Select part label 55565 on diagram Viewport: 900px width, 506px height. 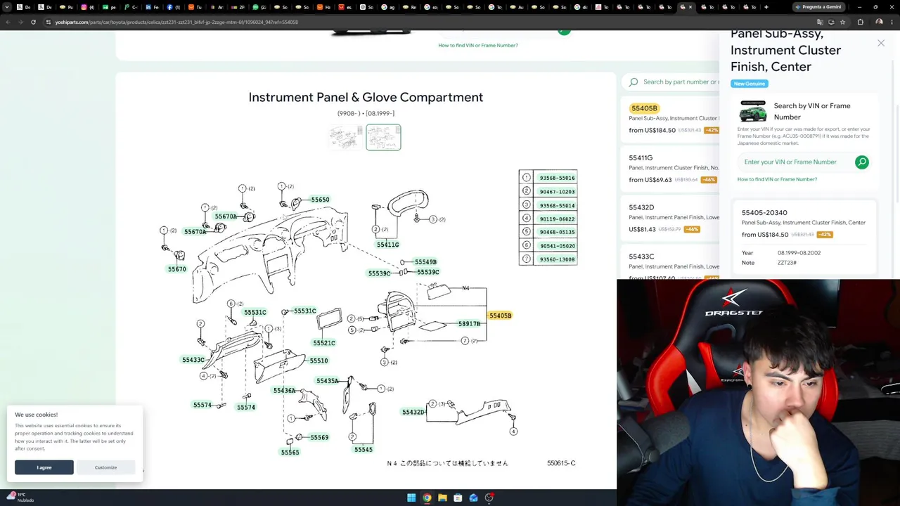click(x=290, y=453)
